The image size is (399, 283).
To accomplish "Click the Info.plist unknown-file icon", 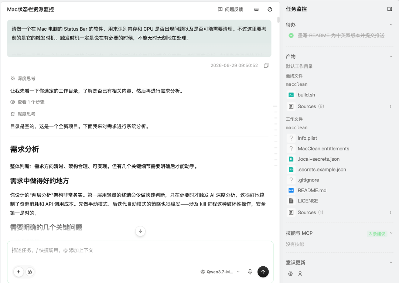I will coord(291,138).
